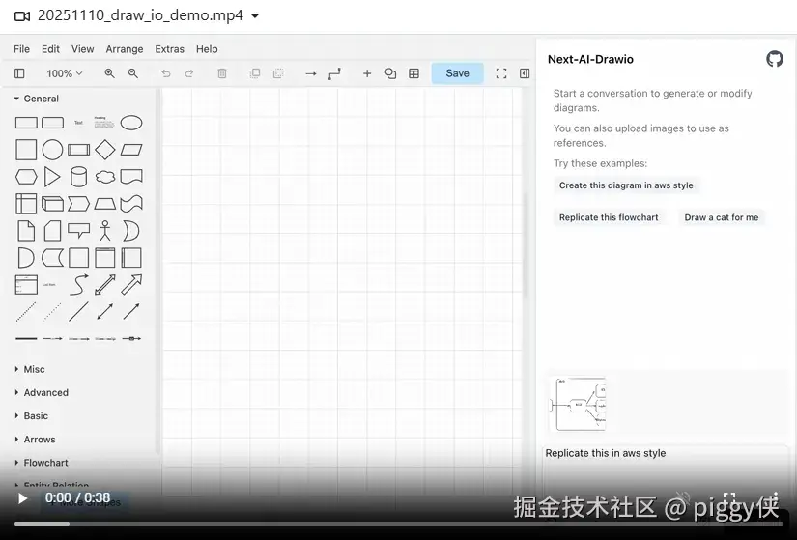Click the shapes sidebar vertical scrollbar
Screen dimensions: 797x540
pos(158,270)
